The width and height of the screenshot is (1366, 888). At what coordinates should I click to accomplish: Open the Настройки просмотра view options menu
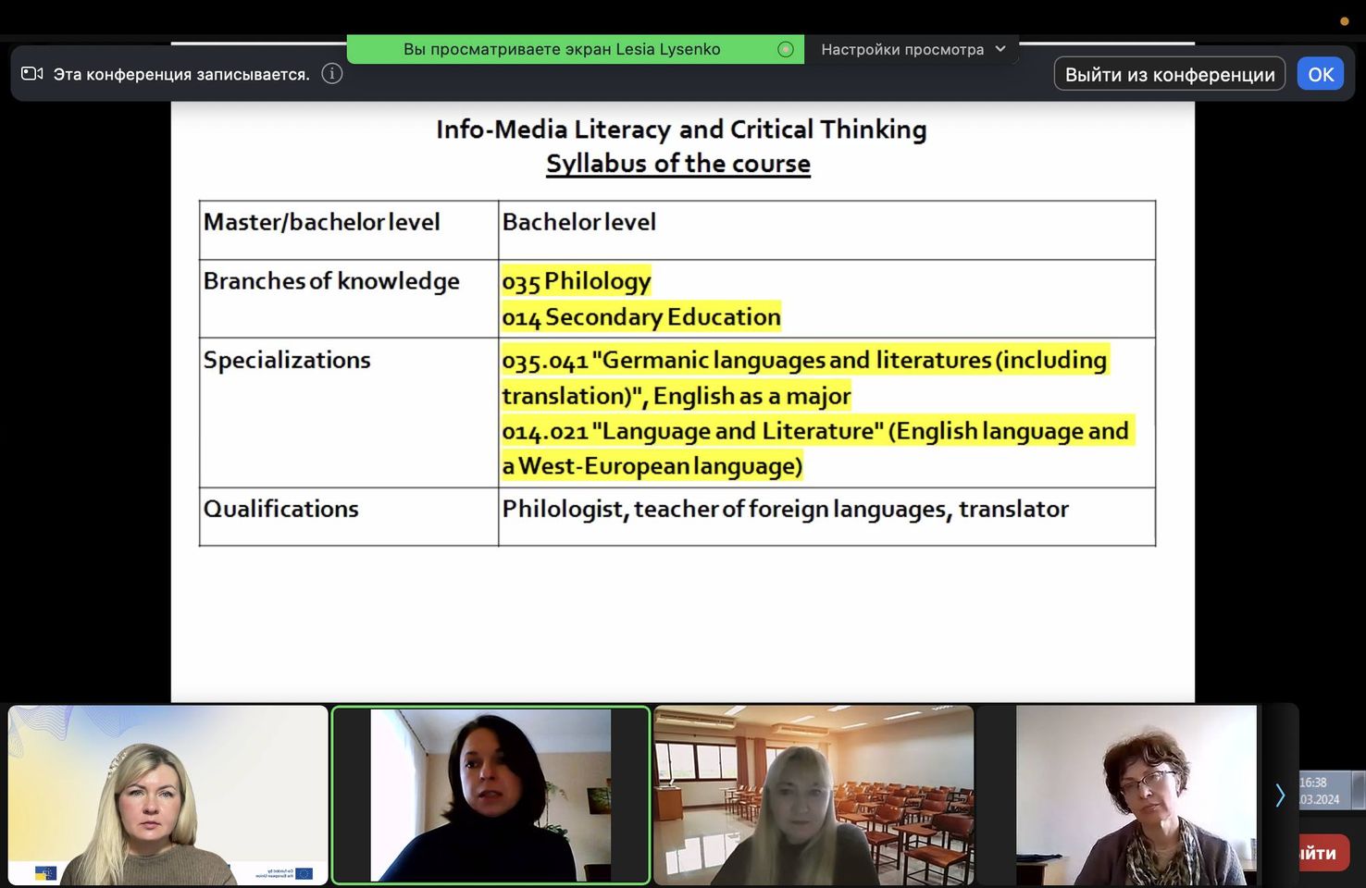click(902, 50)
